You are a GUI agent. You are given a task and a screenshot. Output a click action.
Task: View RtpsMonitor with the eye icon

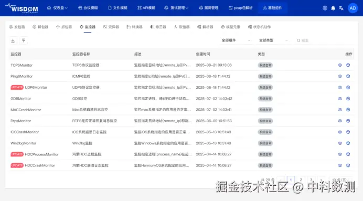click(340, 121)
